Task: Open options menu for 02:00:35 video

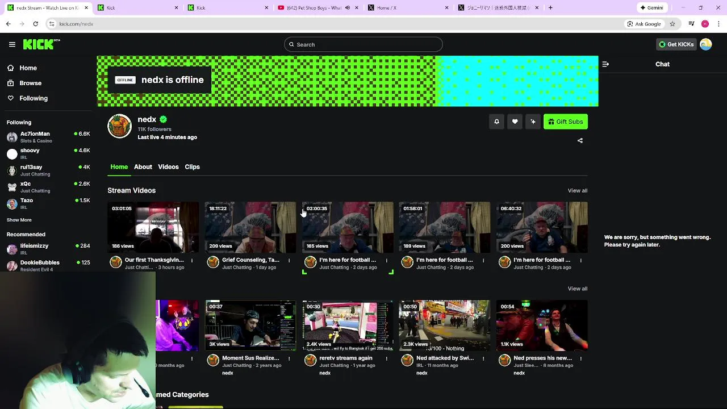Action: coord(386,261)
